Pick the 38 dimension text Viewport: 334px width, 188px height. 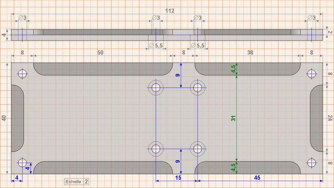click(x=250, y=52)
